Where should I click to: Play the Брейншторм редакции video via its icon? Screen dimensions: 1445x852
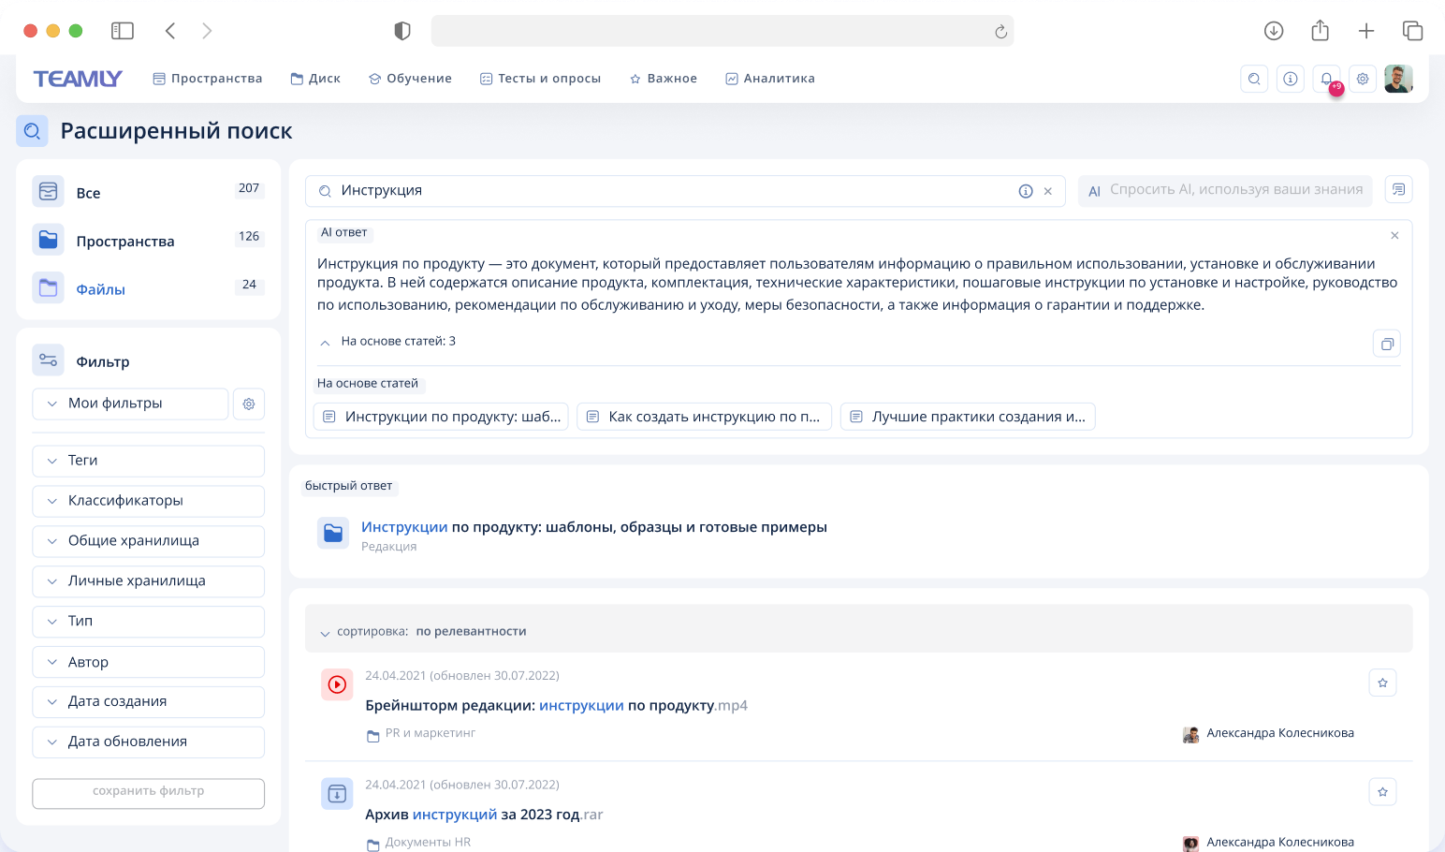(x=337, y=684)
